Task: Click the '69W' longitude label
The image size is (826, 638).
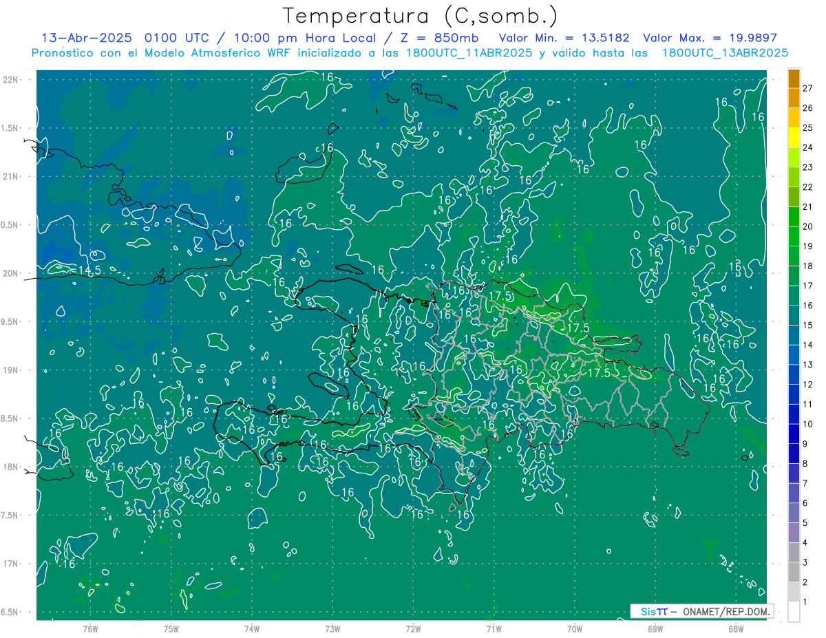Action: [655, 629]
